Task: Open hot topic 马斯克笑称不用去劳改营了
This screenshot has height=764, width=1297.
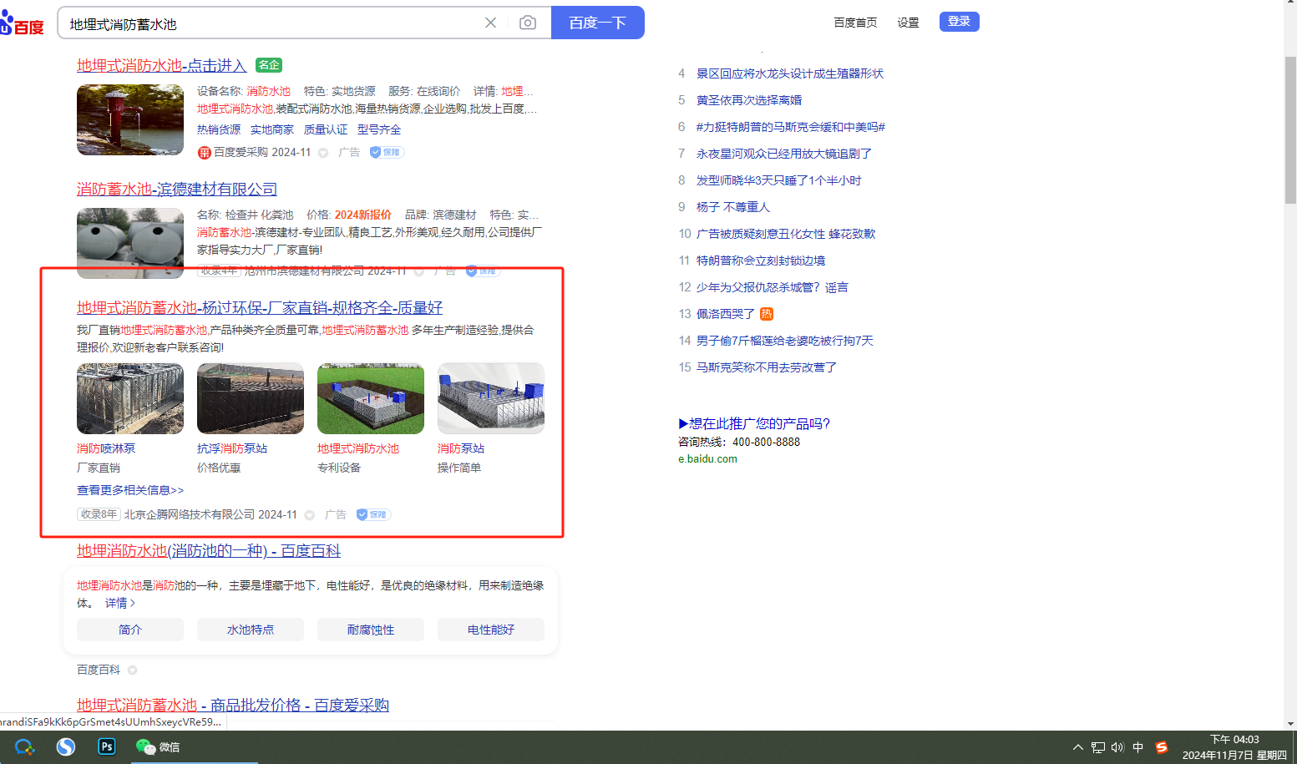Action: 767,367
